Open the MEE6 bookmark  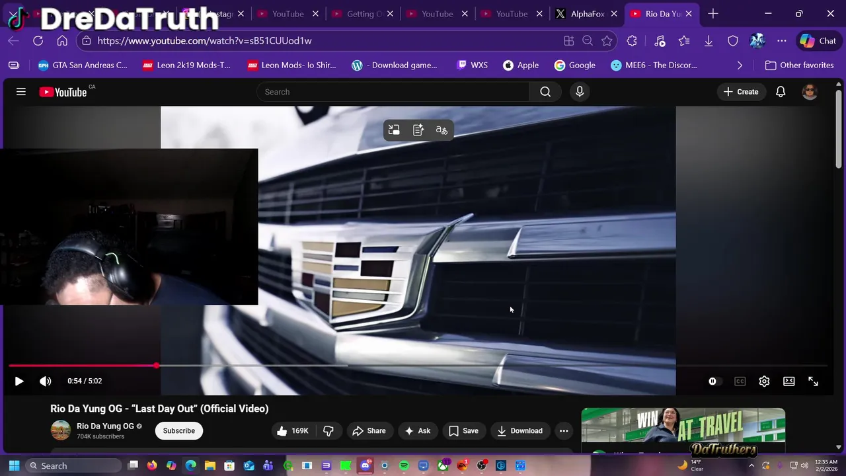pos(654,65)
